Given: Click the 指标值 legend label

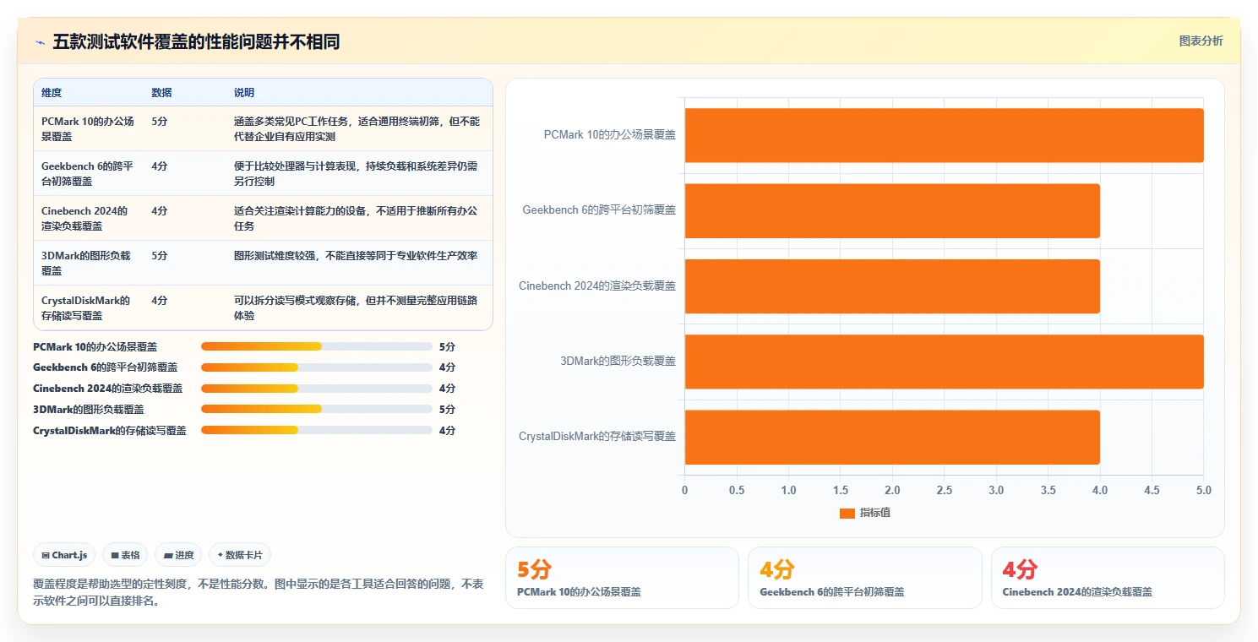Looking at the screenshot, I should pyautogui.click(x=875, y=514).
